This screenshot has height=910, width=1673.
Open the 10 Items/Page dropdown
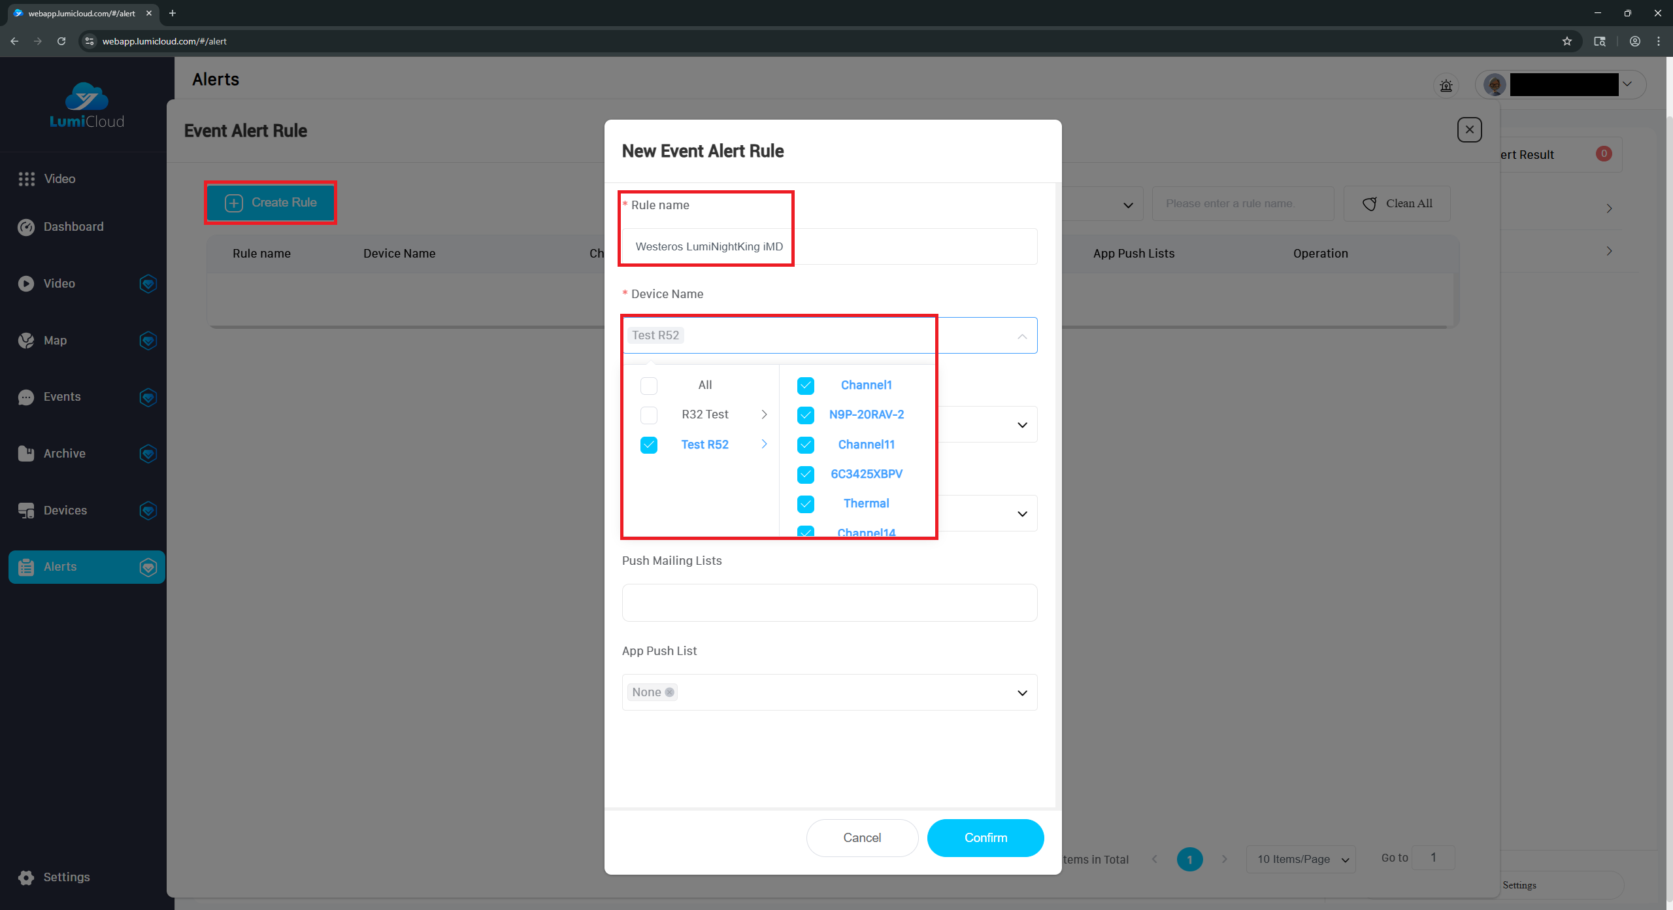click(1300, 859)
